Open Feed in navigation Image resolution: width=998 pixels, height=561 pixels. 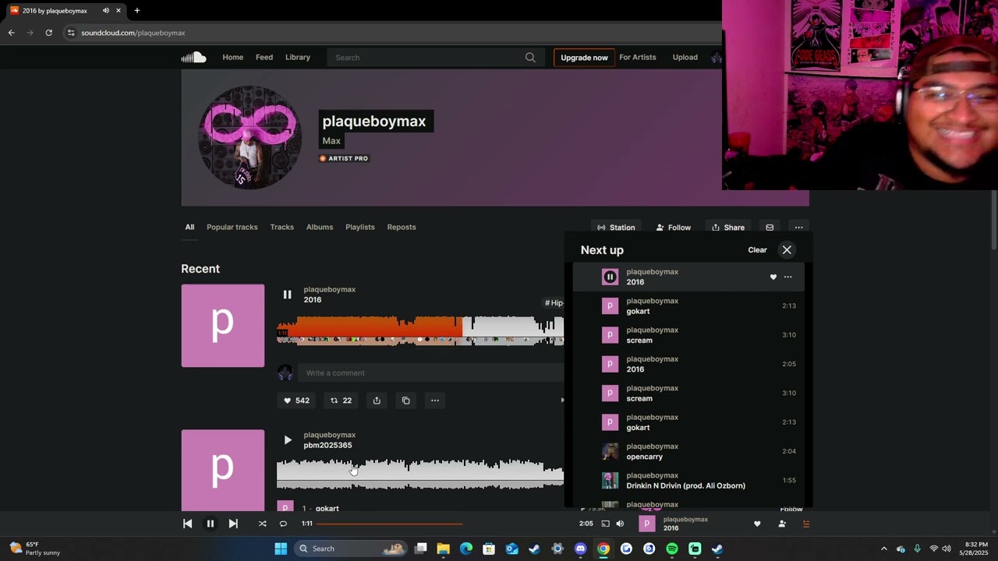[264, 57]
